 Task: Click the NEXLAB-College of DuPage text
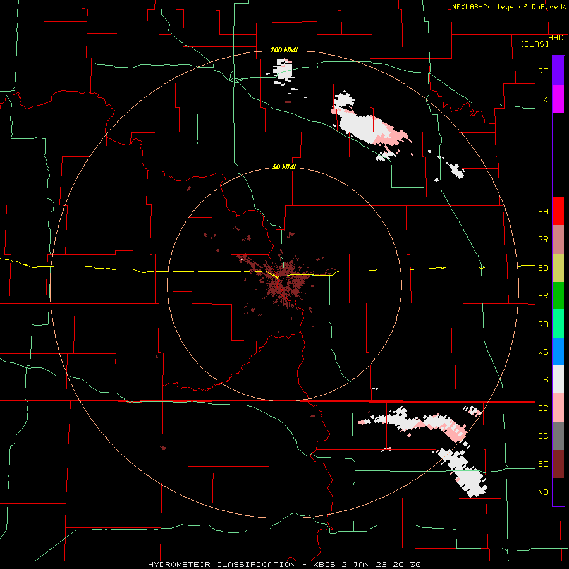coord(505,7)
